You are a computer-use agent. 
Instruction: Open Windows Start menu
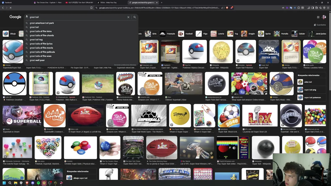[4, 183]
